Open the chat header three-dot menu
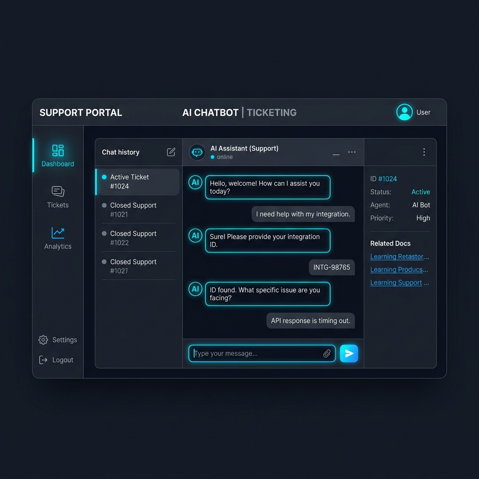The width and height of the screenshot is (479, 479). pos(352,152)
